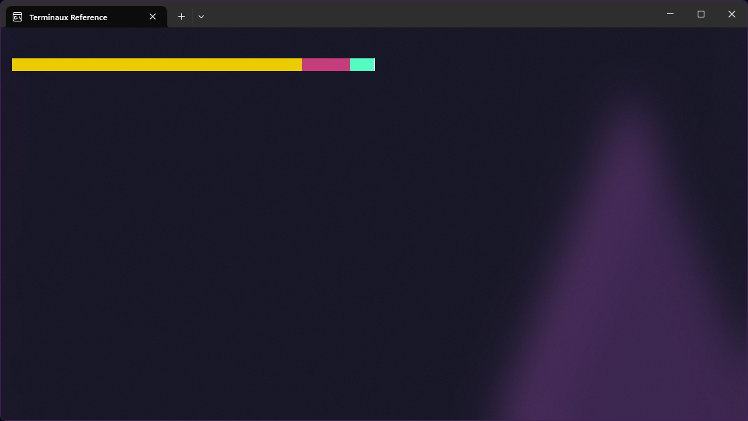Click empty title bar left of minimize
This screenshot has width=748, height=421.
click(x=604, y=14)
